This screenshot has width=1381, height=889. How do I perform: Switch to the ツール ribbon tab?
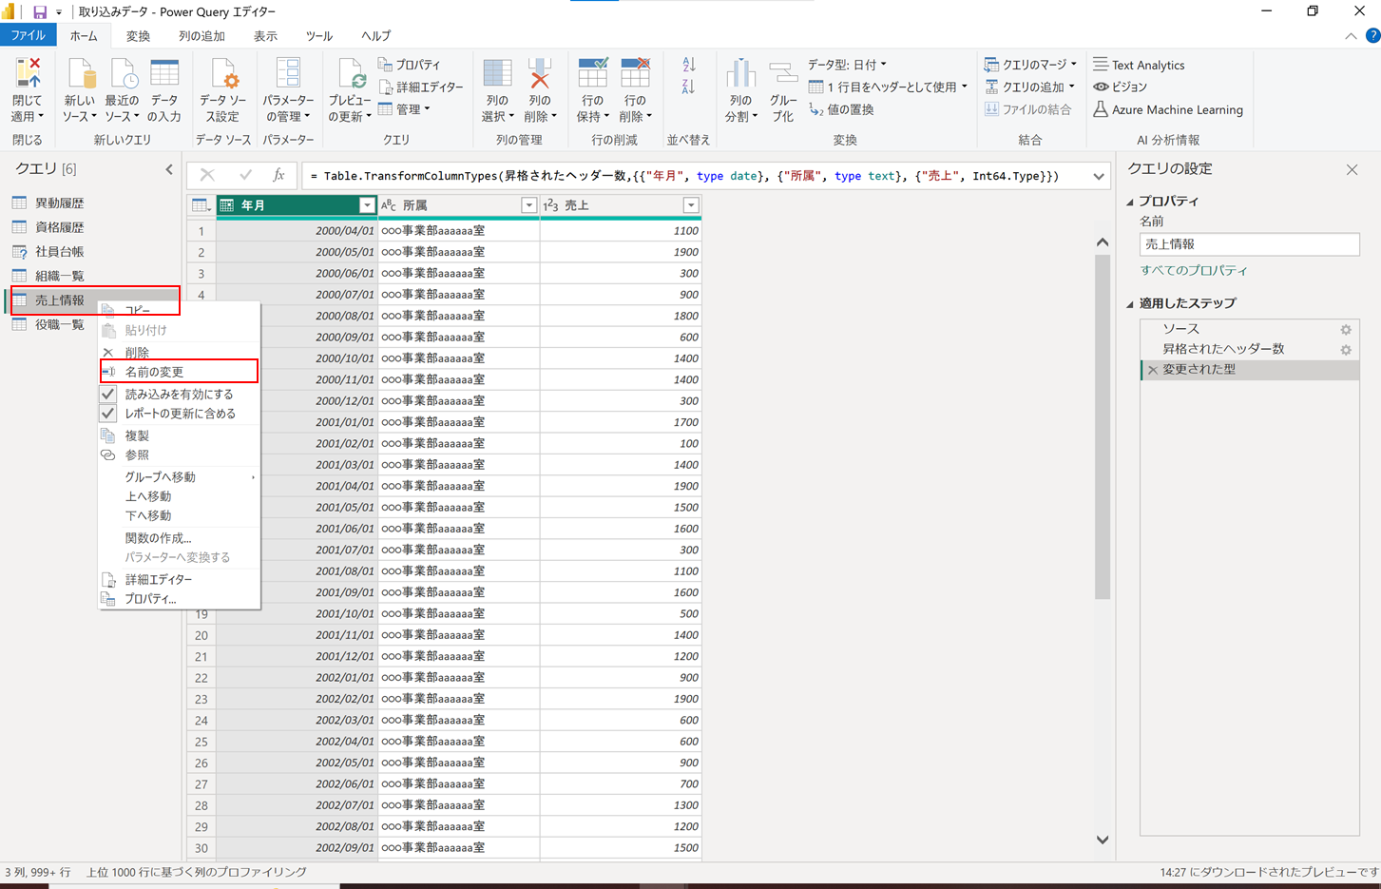click(x=319, y=36)
